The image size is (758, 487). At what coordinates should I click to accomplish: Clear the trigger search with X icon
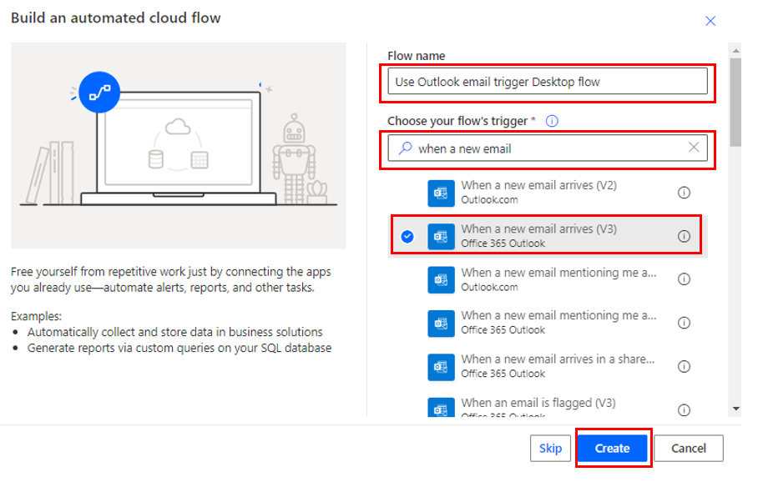coord(694,148)
